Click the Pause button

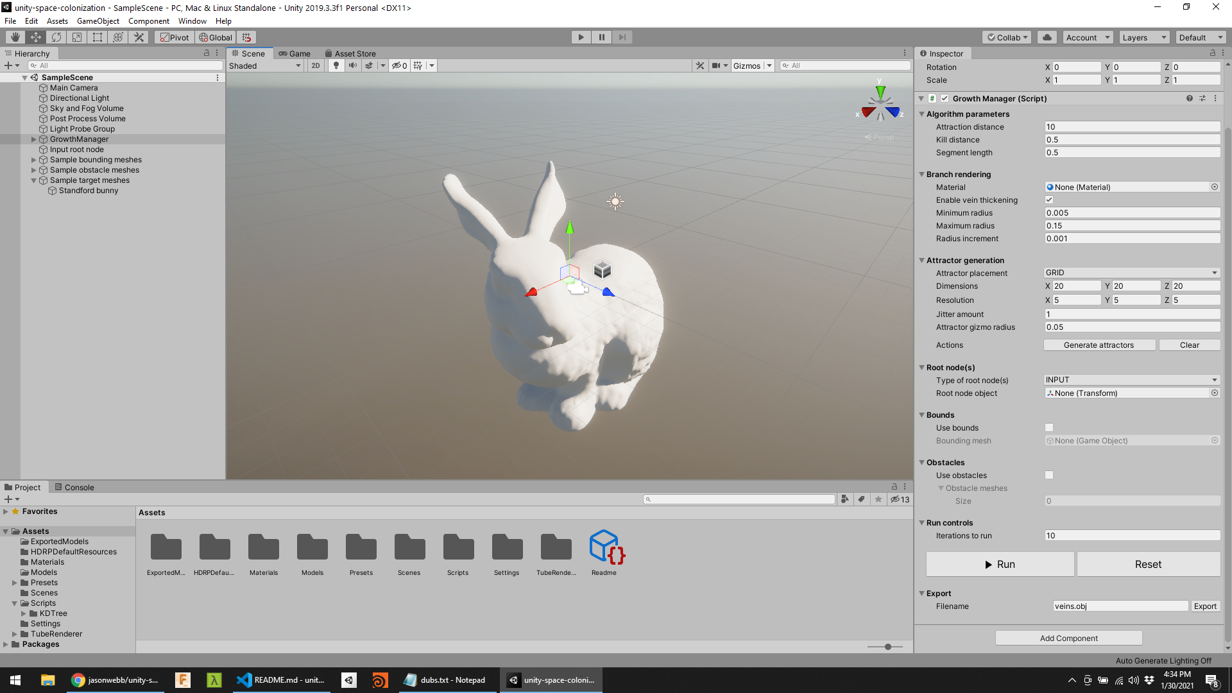tap(601, 37)
